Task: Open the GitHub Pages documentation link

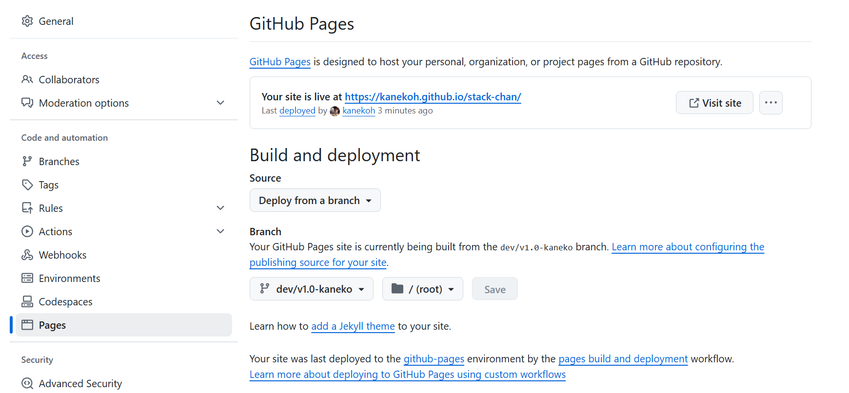Action: pos(280,62)
